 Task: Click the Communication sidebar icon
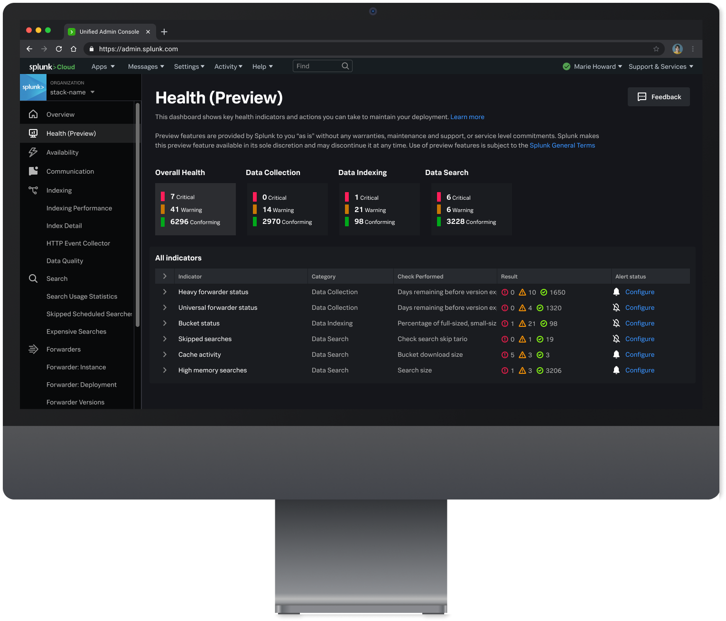(x=33, y=171)
